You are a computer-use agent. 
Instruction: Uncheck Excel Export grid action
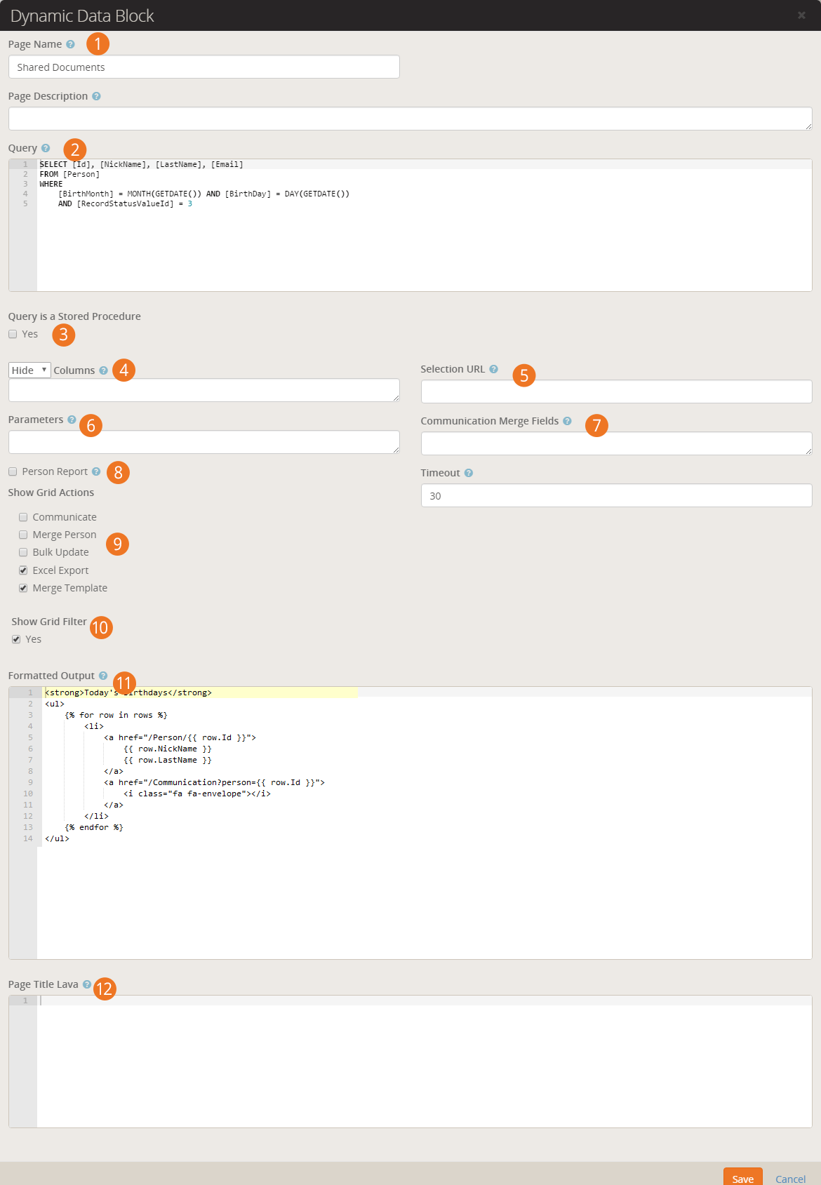tap(23, 570)
